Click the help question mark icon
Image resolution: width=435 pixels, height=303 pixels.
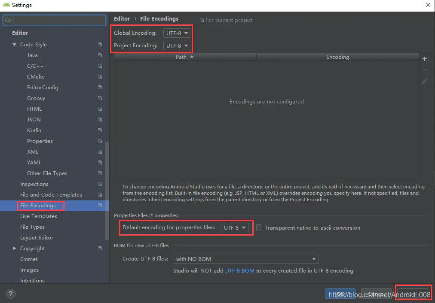click(x=11, y=294)
